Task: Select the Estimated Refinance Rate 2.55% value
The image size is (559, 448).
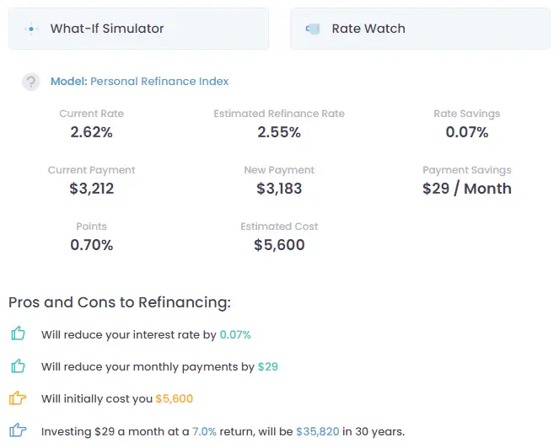Action: [279, 132]
